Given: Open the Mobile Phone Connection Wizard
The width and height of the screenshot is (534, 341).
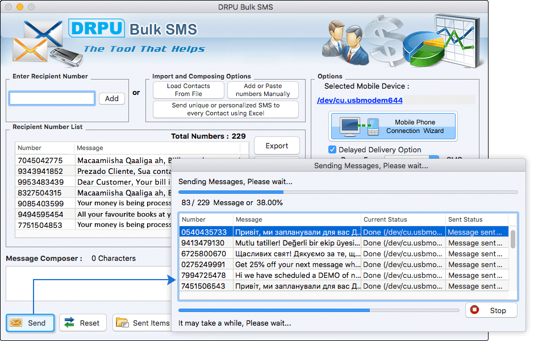Looking at the screenshot, I should click(393, 126).
